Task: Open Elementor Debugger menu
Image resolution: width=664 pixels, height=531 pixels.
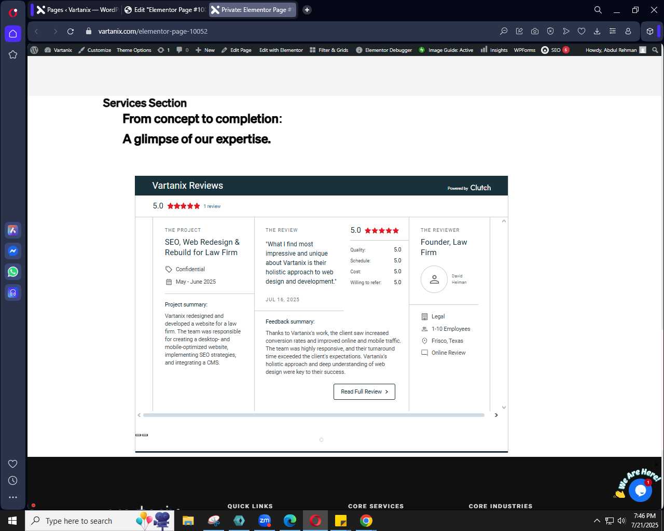Action: [384, 50]
